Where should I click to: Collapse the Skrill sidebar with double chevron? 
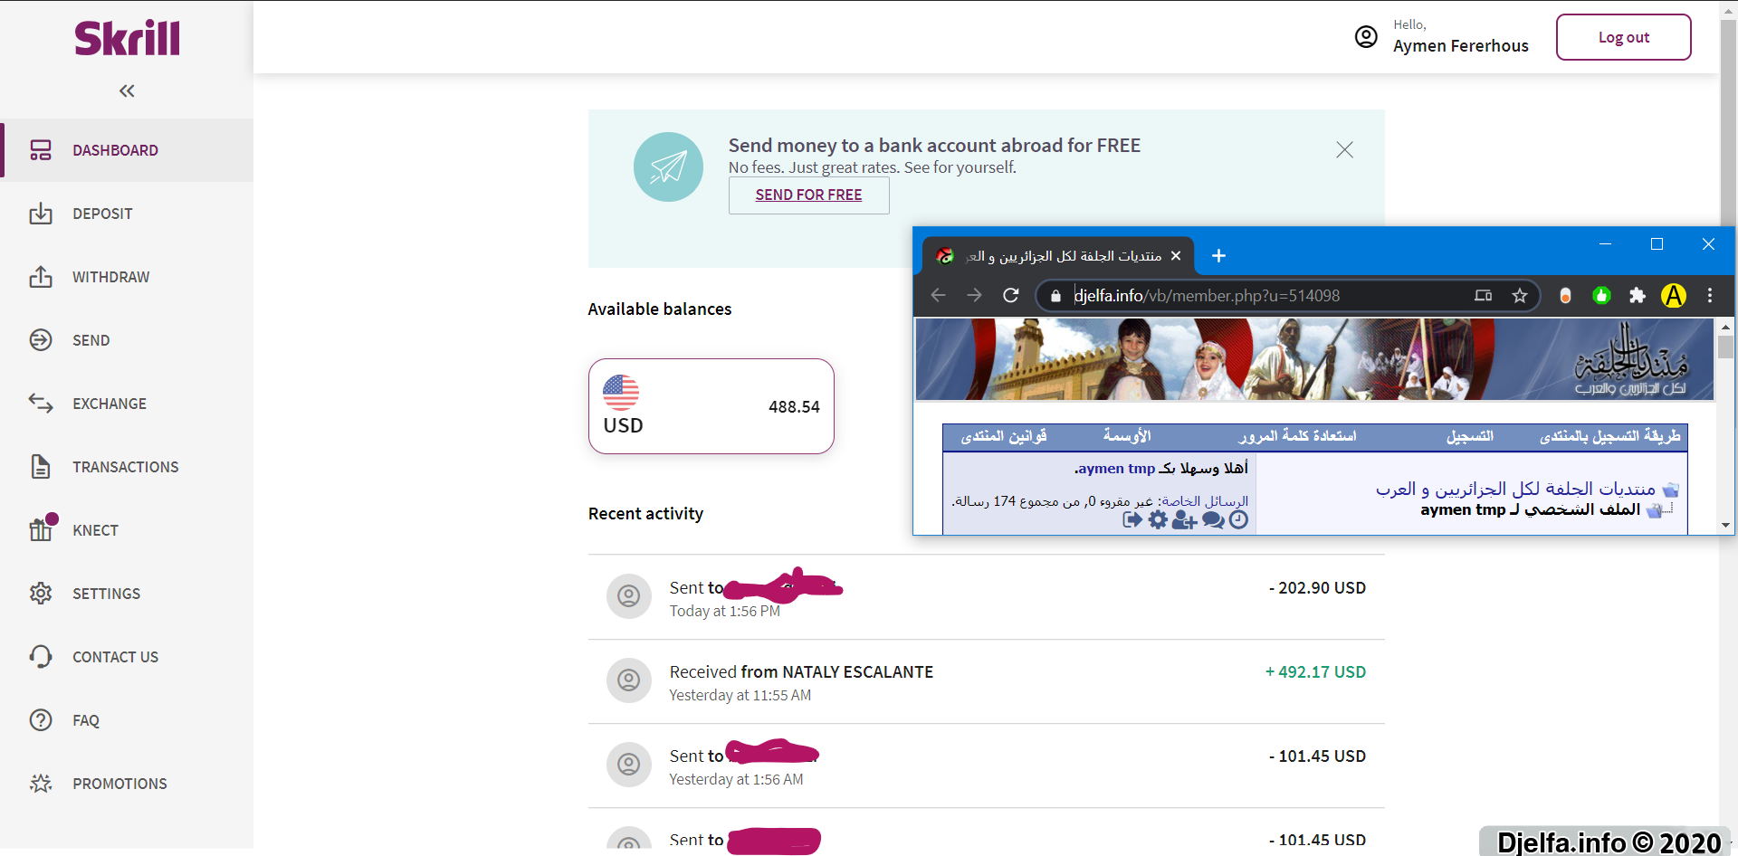pos(127,90)
